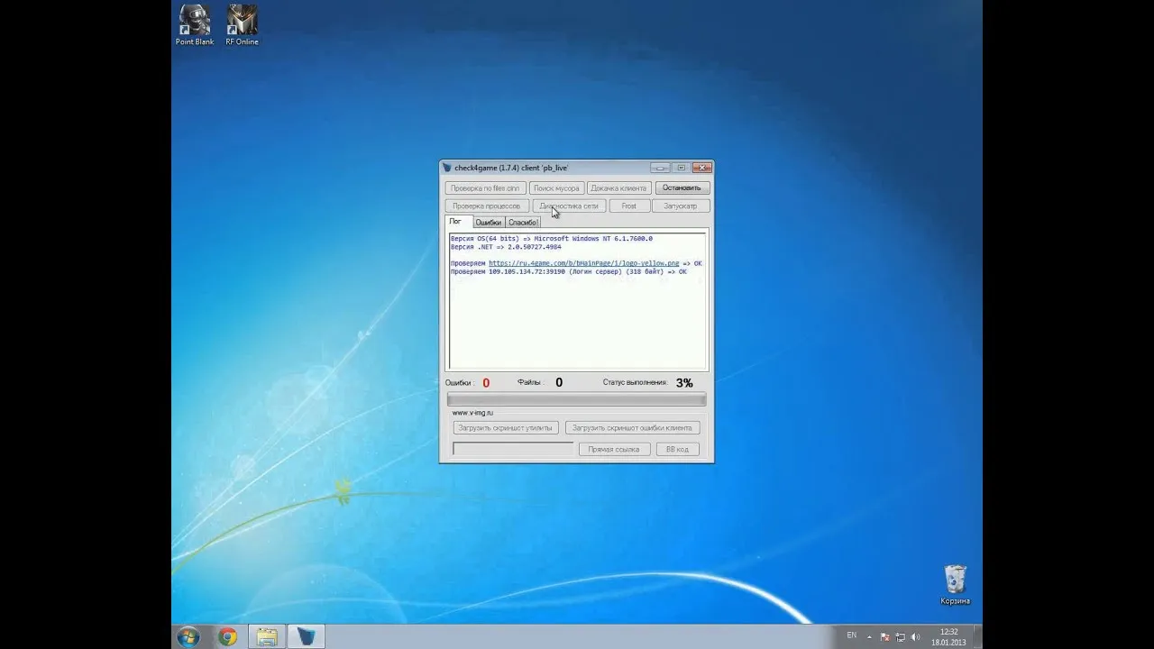Open the Корзина recycle bin icon
Screen dimensions: 1154x649
pyautogui.click(x=955, y=585)
